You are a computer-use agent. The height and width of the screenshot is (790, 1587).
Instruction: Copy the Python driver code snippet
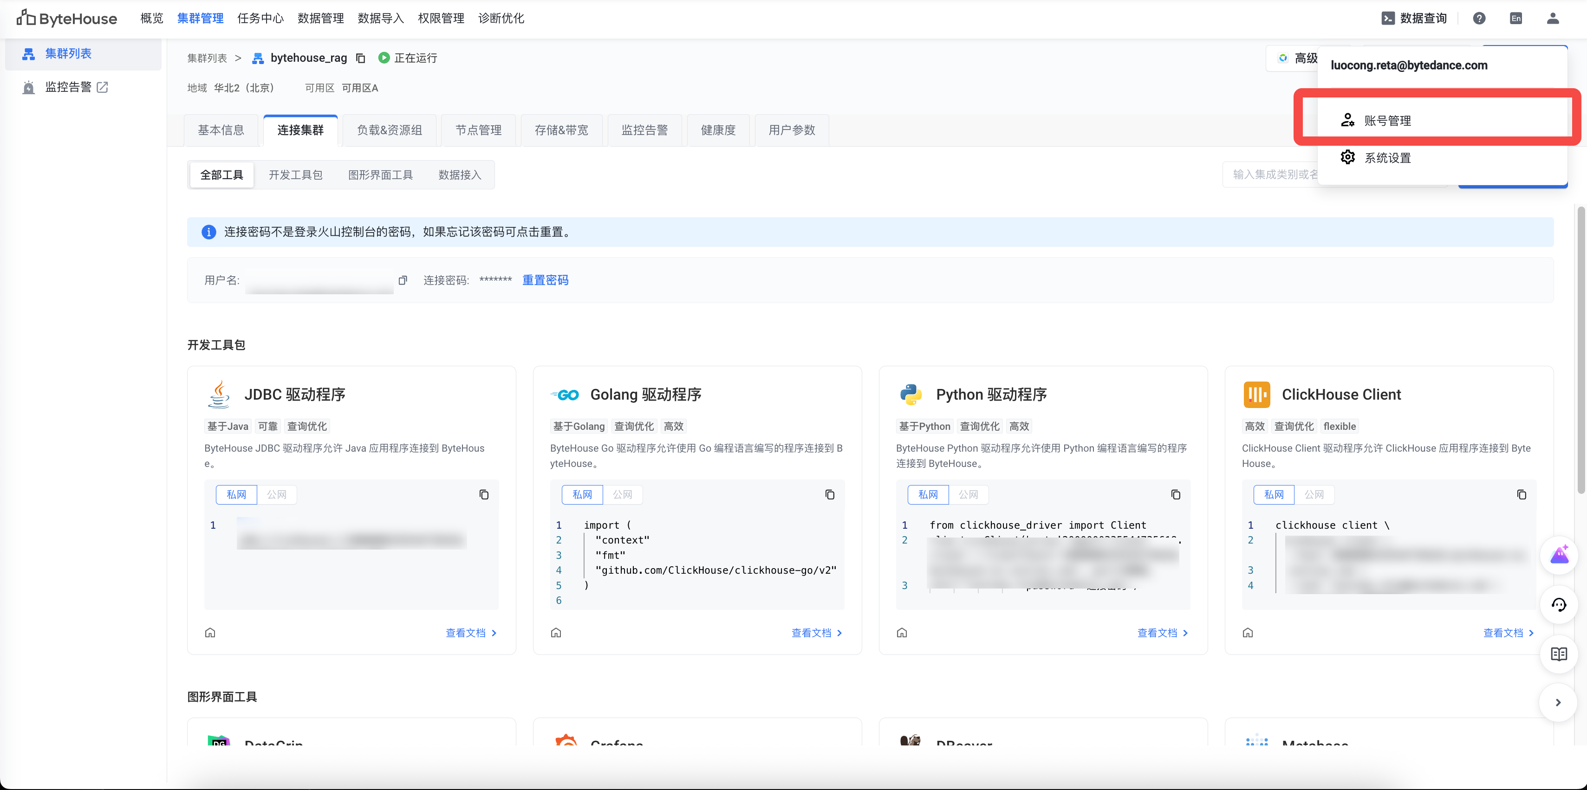pyautogui.click(x=1175, y=494)
